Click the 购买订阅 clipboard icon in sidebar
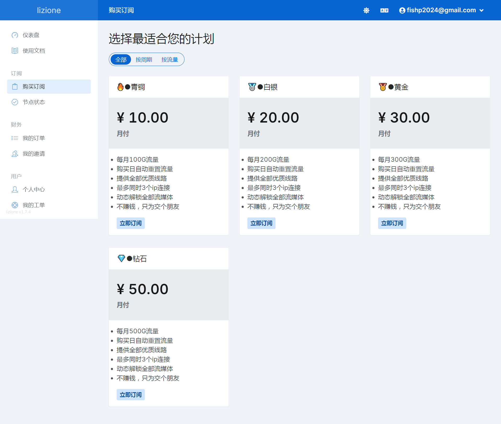Screen dimensions: 501x424 15,87
